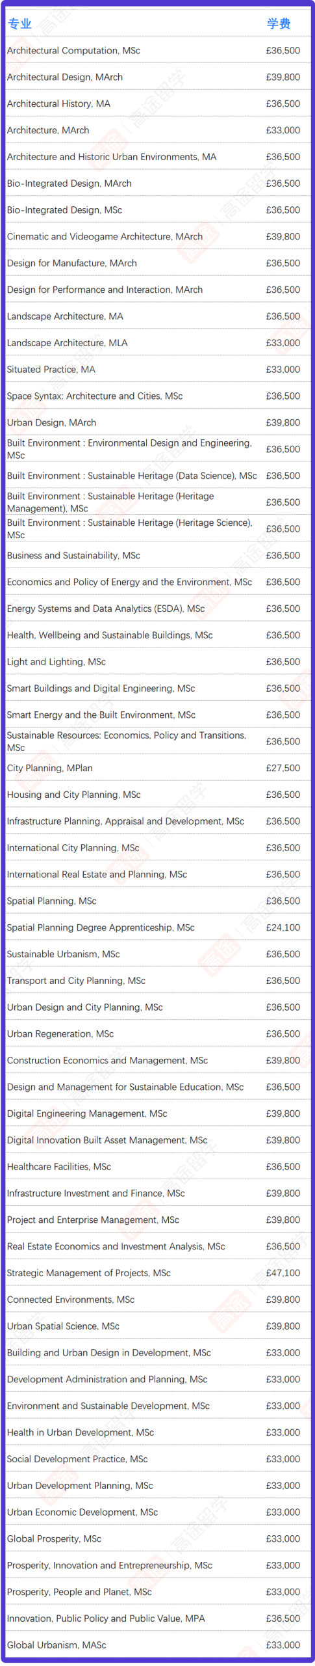The width and height of the screenshot is (315, 1666).
Task: Click Cinematic and Videogame Architecture, MArch
Action: point(105,237)
